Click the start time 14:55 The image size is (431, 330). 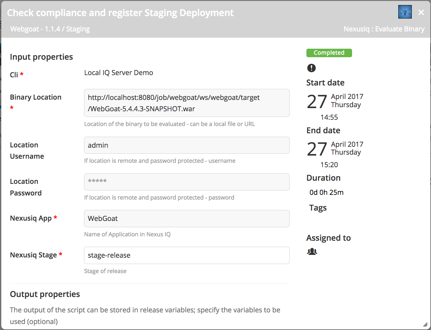click(x=329, y=117)
